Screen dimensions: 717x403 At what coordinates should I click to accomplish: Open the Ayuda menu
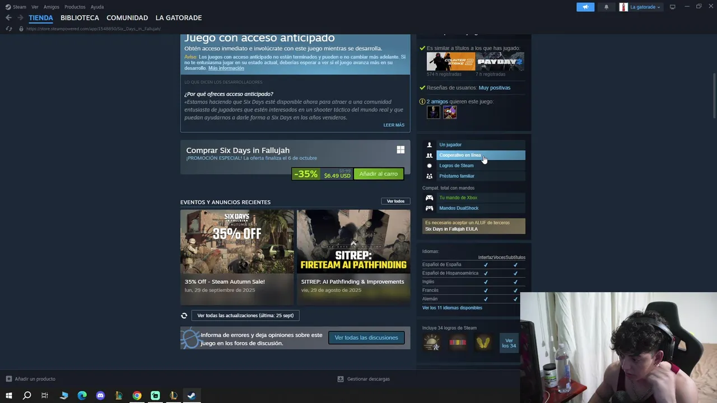[x=97, y=7]
